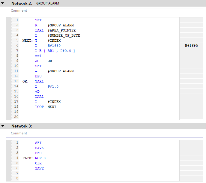Click the Network 3 title placeholder dots

[x=38, y=126]
